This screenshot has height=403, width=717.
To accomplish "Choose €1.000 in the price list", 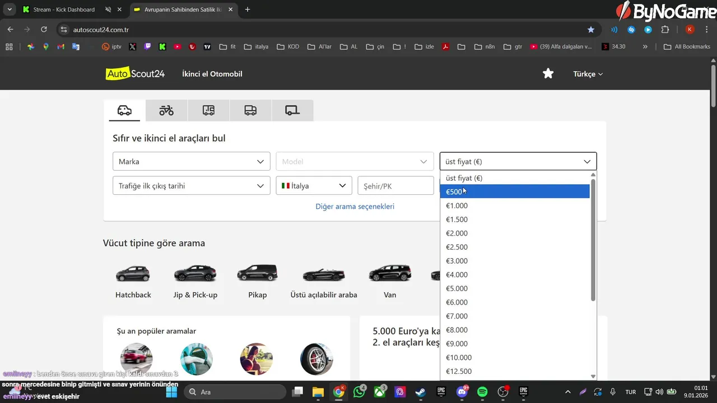I will [515, 205].
